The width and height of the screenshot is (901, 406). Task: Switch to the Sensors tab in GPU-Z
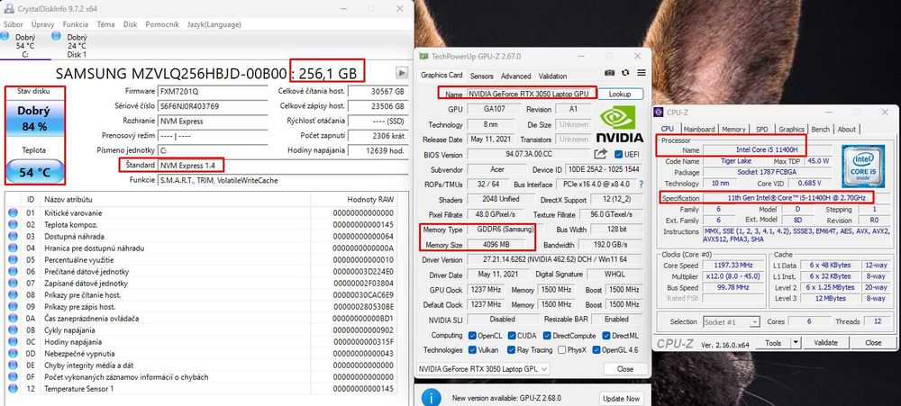481,76
